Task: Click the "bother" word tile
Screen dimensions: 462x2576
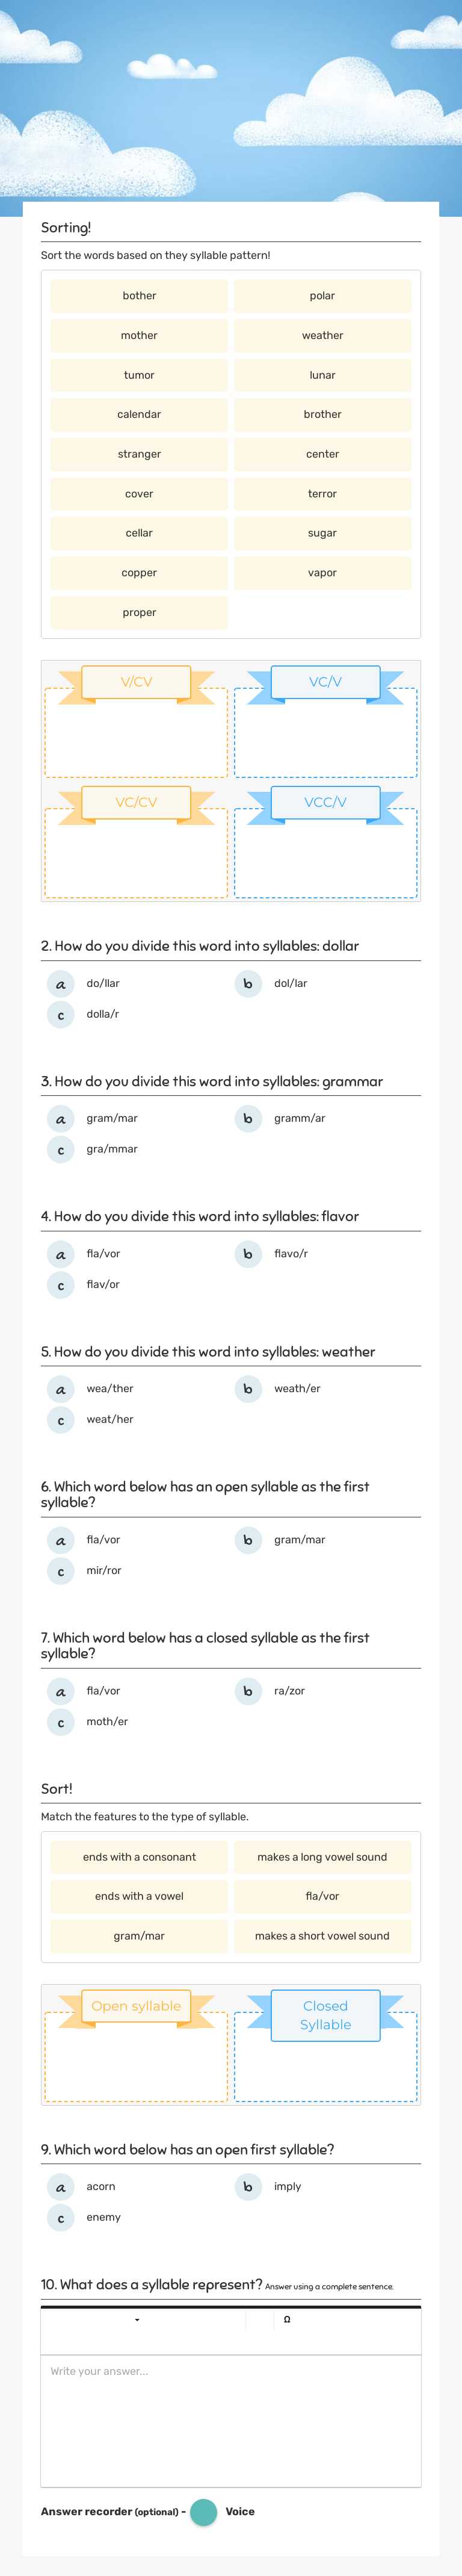Action: click(x=139, y=295)
